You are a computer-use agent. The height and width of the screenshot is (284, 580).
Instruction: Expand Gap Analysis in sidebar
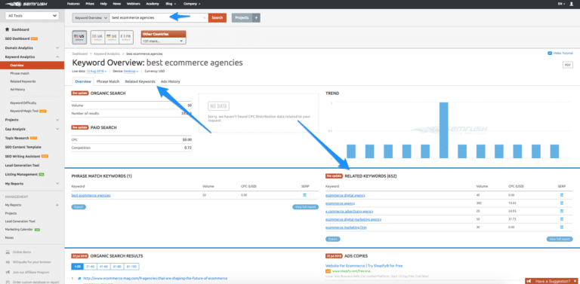[x=57, y=129]
